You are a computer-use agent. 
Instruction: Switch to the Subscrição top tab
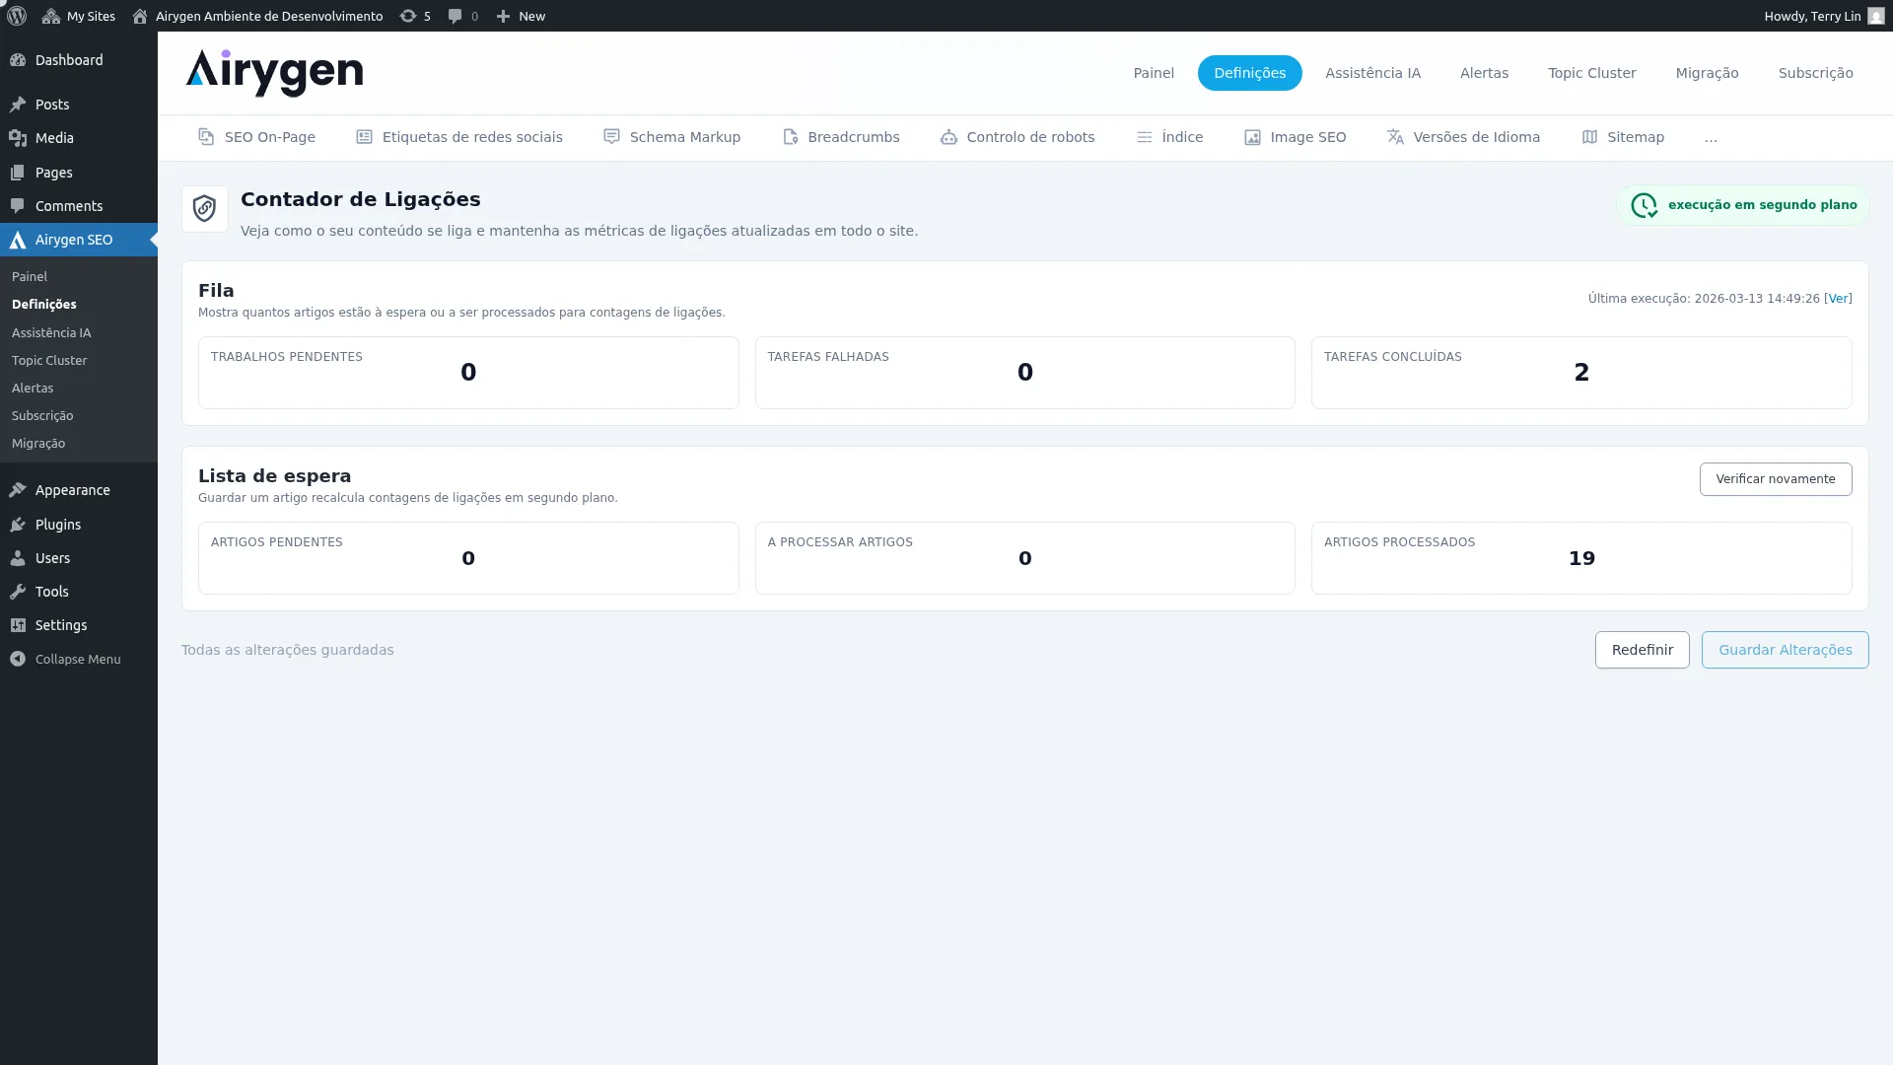point(1815,73)
